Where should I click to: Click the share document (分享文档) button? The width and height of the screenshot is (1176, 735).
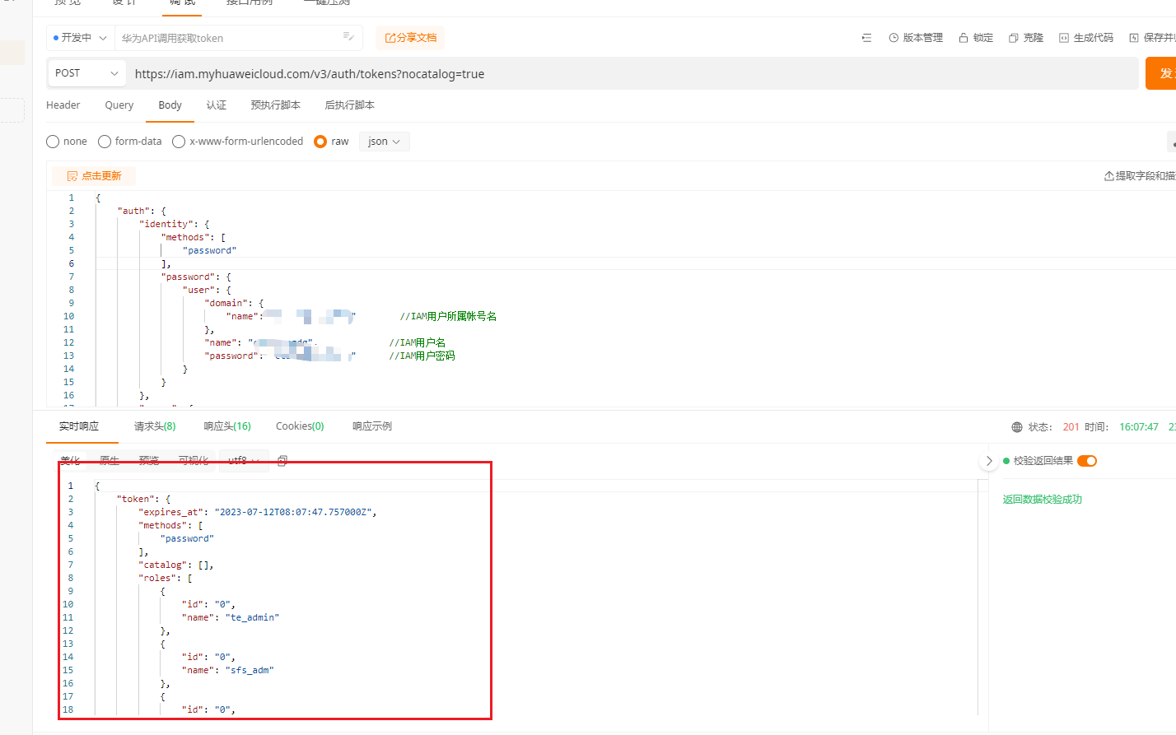click(410, 38)
